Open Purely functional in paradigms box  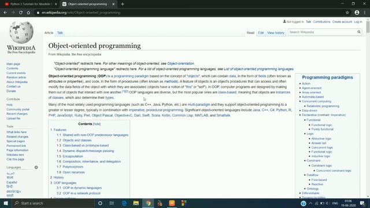click(323, 129)
